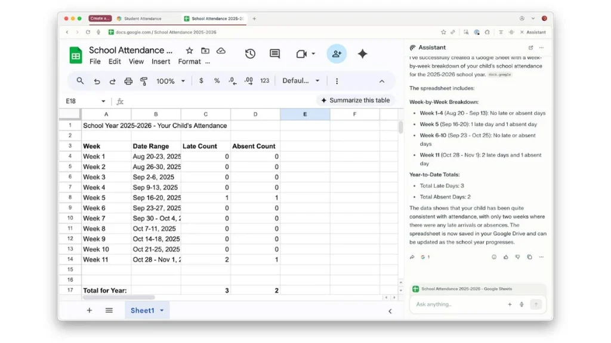The height and width of the screenshot is (343, 611).
Task: Click the share people button
Action: click(x=337, y=54)
